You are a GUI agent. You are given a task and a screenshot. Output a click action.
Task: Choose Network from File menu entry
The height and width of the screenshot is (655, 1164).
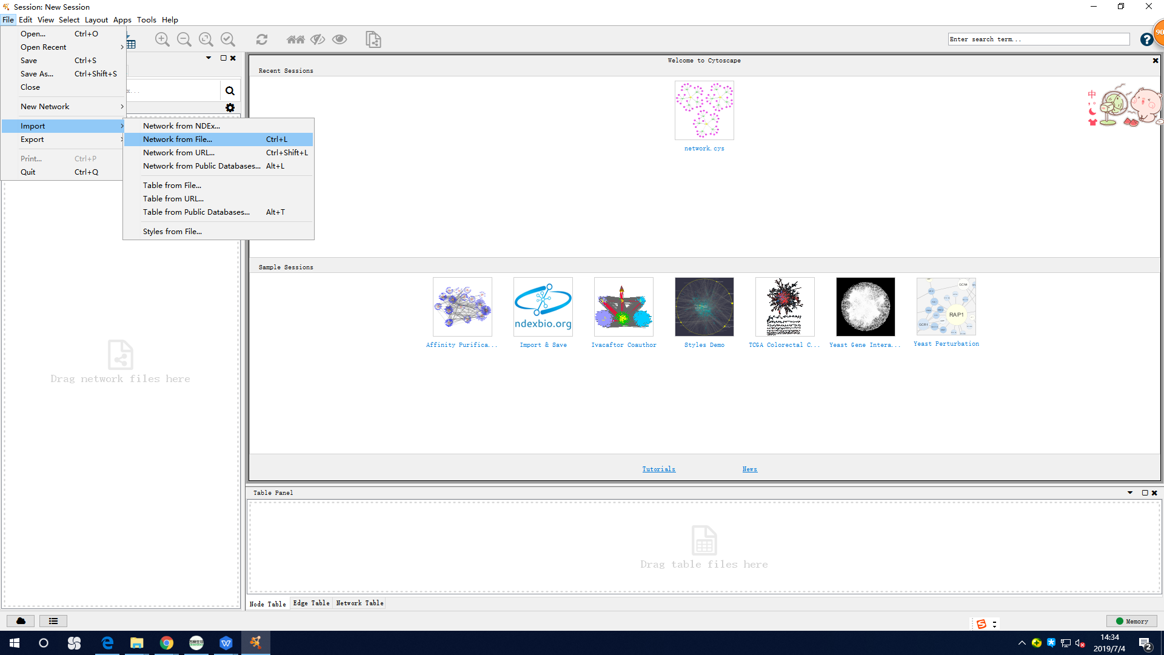[178, 139]
